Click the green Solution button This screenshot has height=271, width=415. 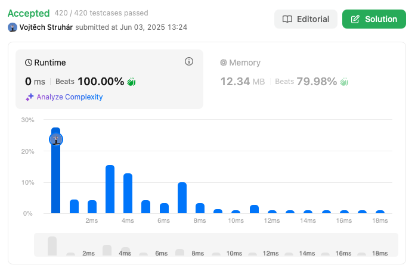[374, 19]
